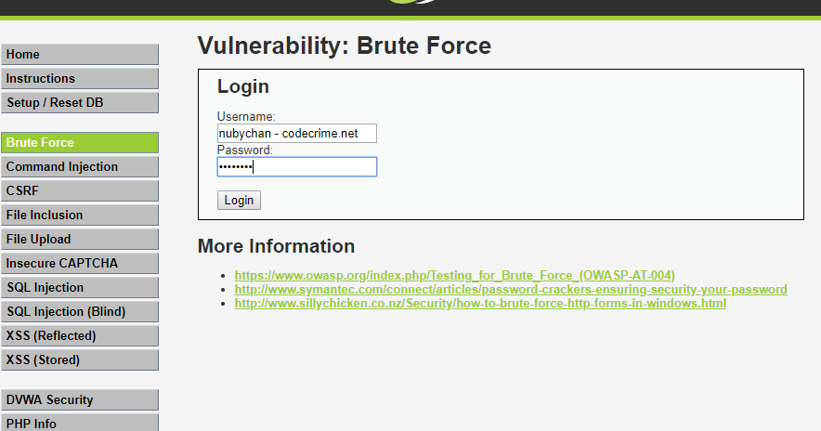
Task: Open the PHP Info page
Action: click(x=80, y=423)
